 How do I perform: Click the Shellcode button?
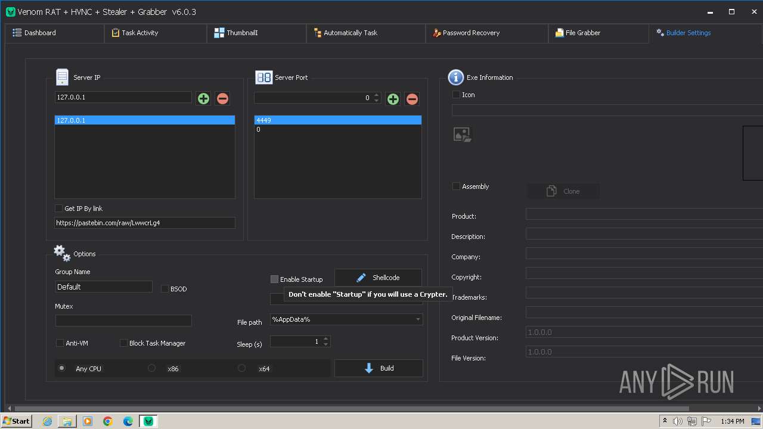tap(378, 278)
